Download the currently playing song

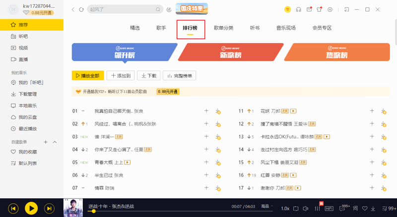(x=373, y=209)
